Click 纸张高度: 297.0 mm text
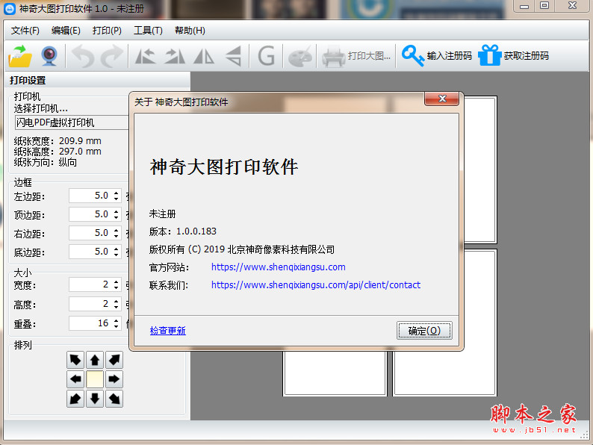The image size is (593, 445). pos(58,152)
